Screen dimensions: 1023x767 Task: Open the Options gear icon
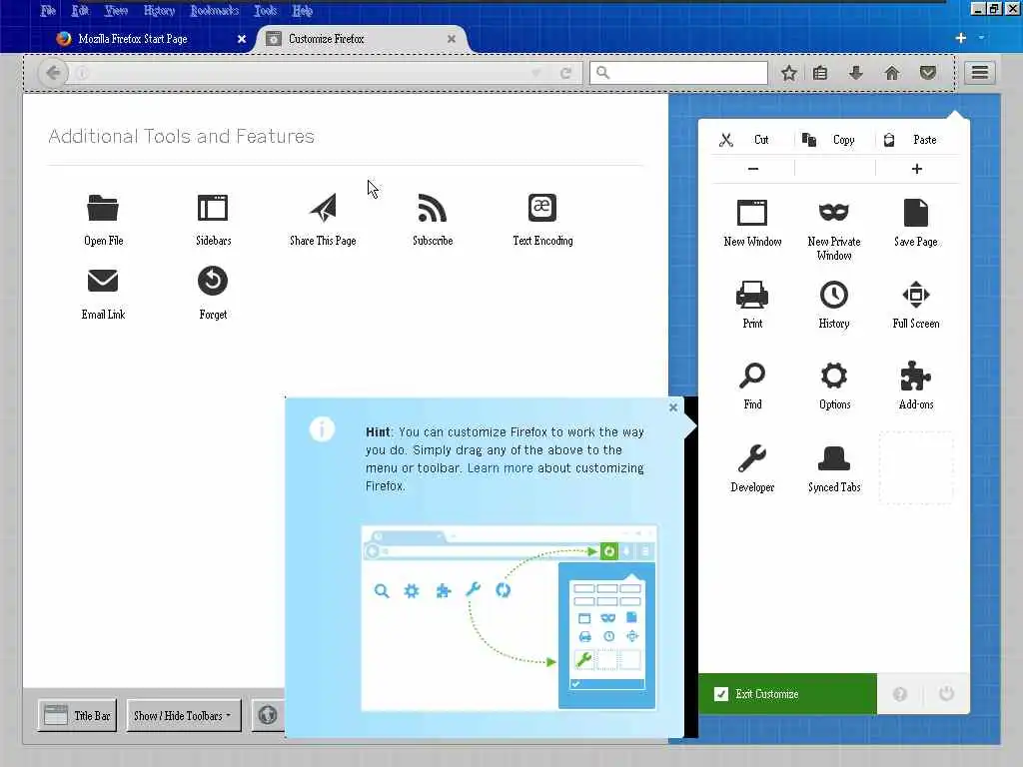click(834, 376)
